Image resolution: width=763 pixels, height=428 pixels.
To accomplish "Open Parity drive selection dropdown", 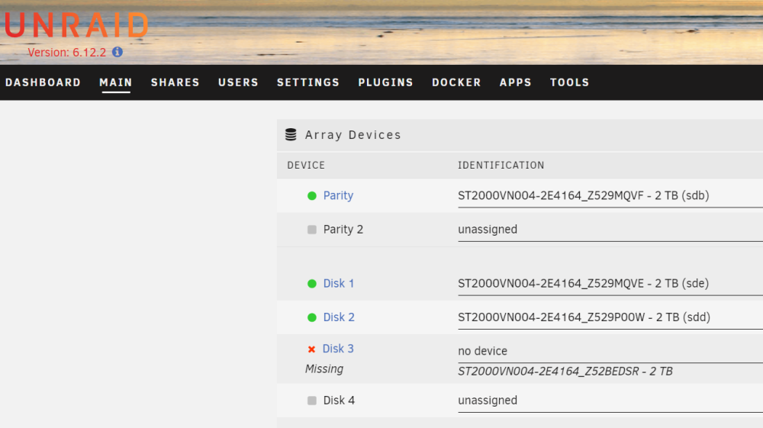I will 610,196.
